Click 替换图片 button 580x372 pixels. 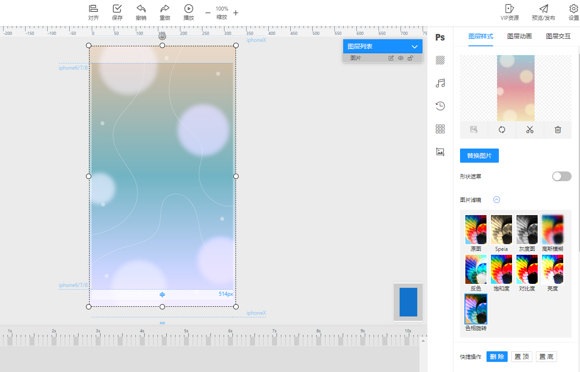pos(479,156)
